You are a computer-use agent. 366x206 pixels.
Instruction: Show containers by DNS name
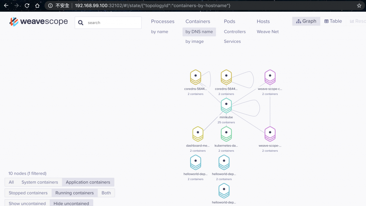[199, 32]
